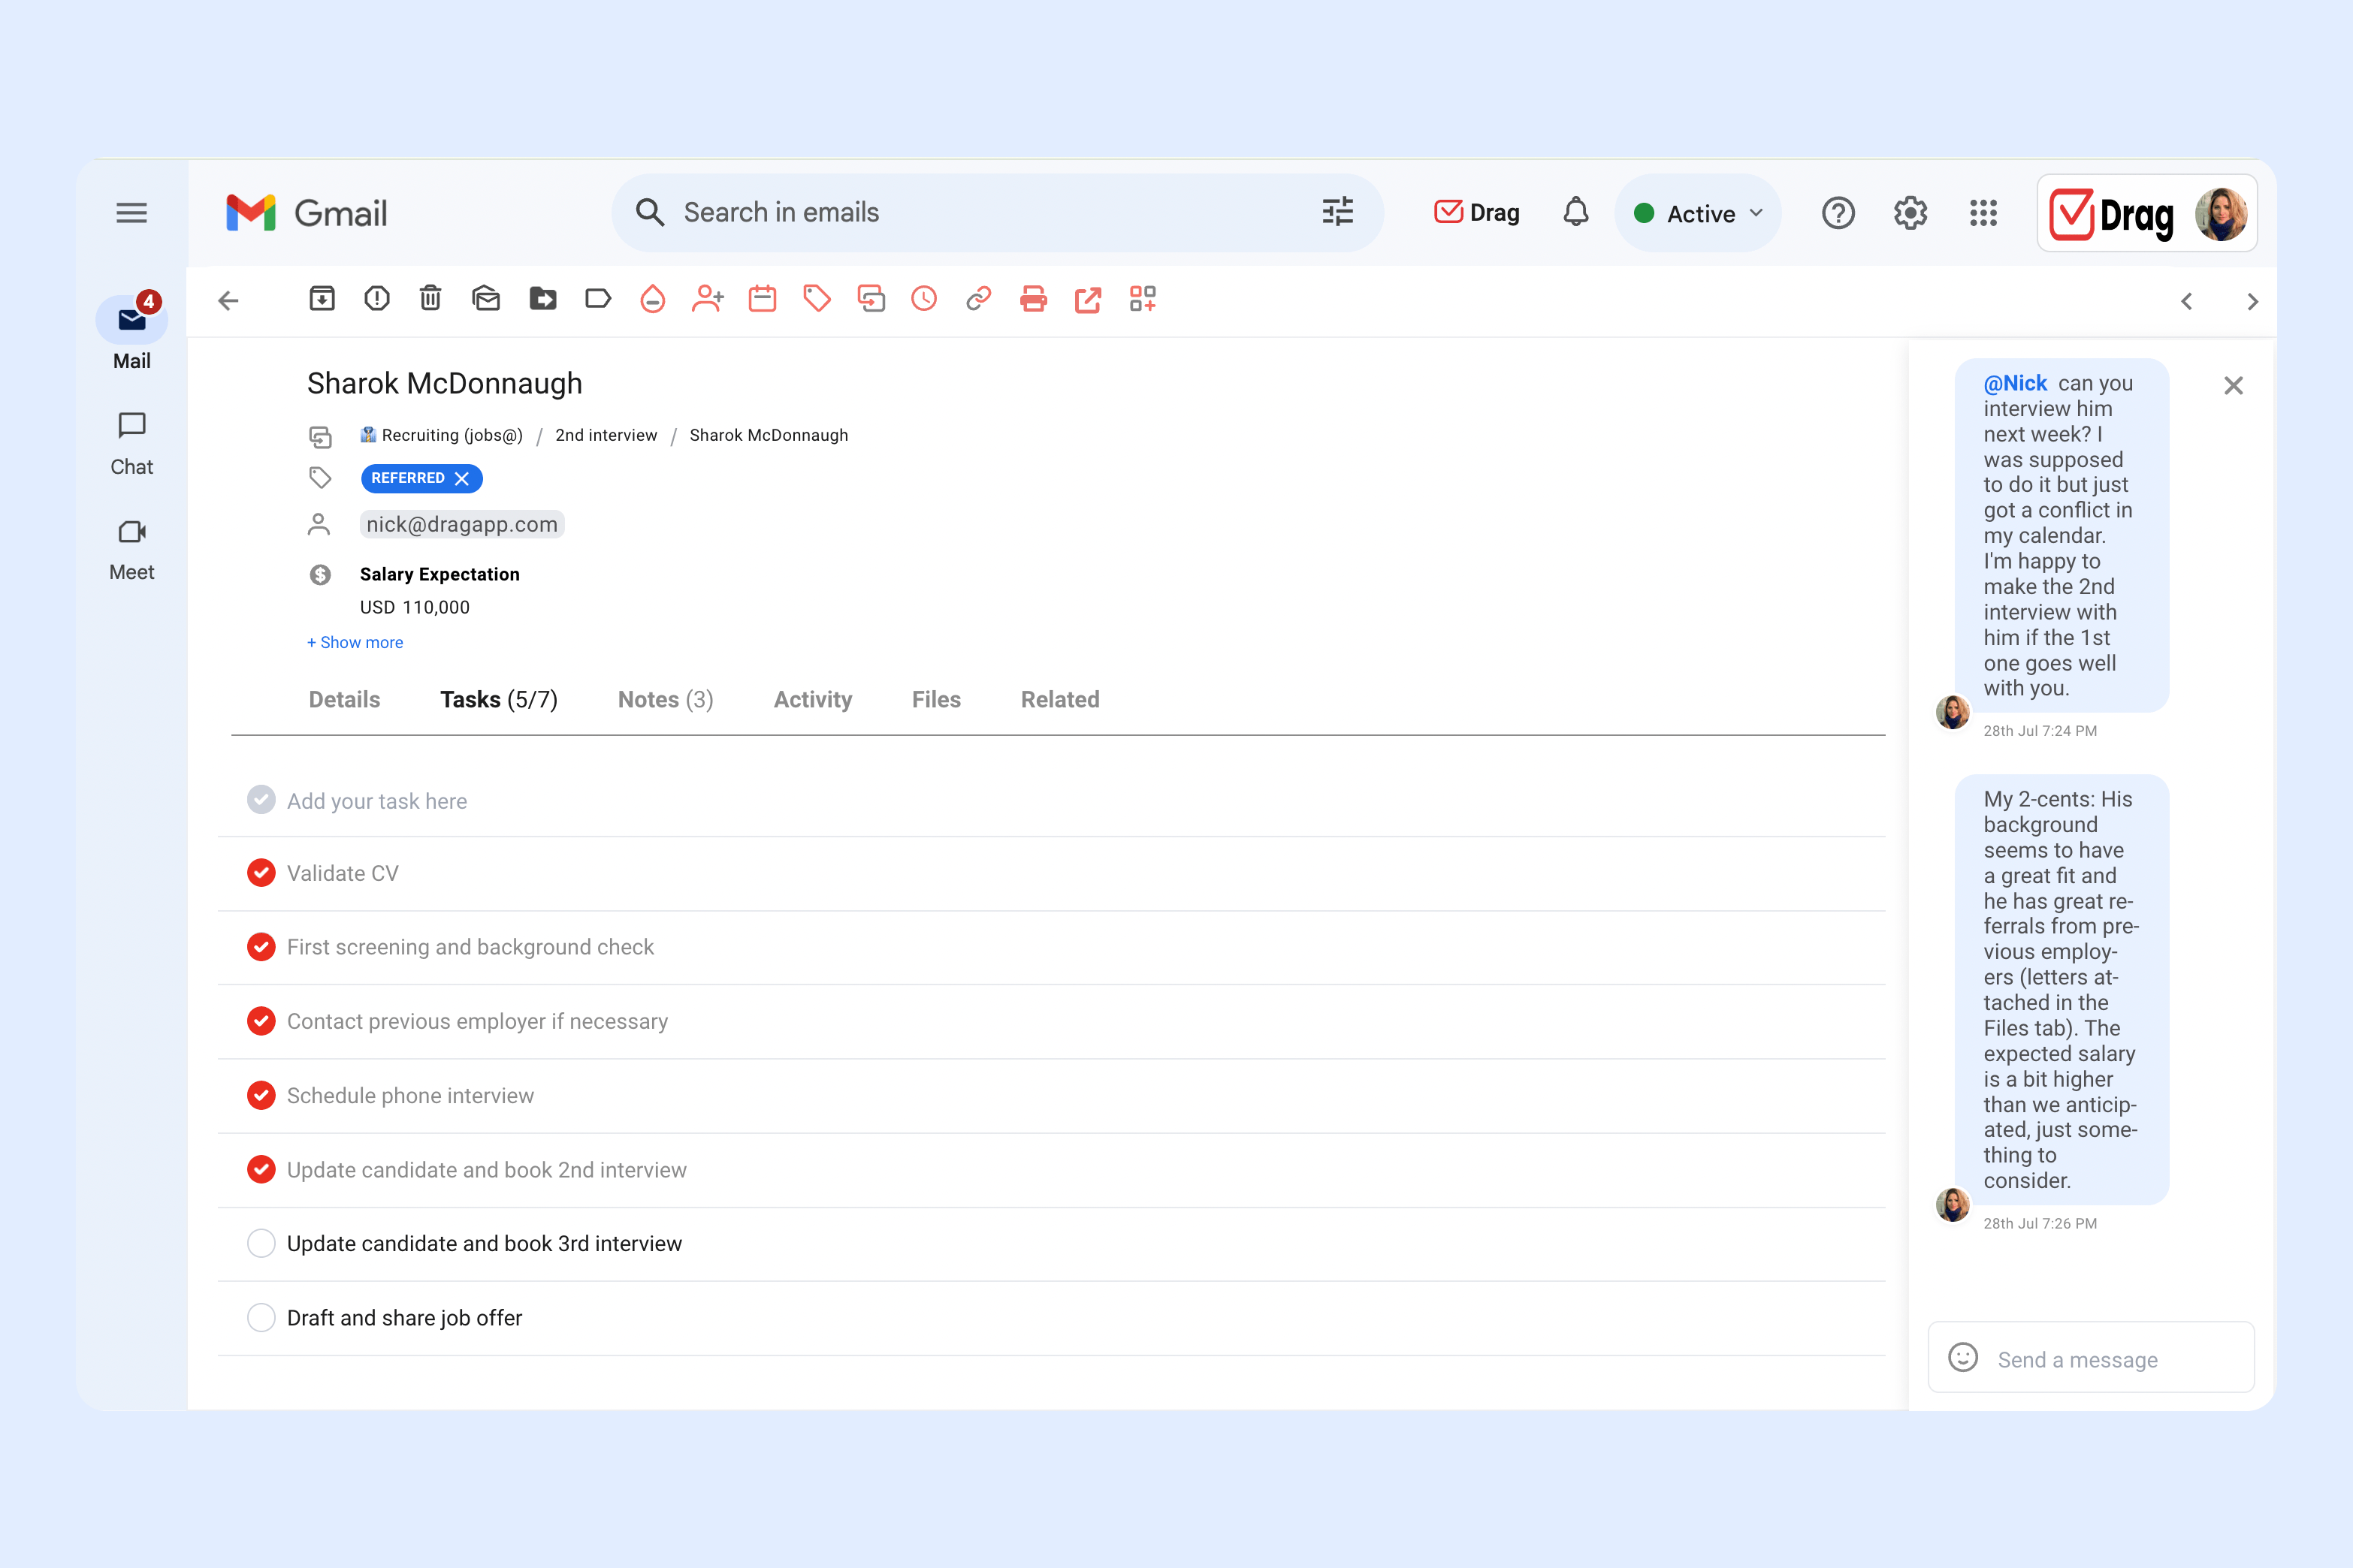The width and height of the screenshot is (2353, 1568).
Task: Open the Mail section in sidebar
Action: click(x=132, y=333)
